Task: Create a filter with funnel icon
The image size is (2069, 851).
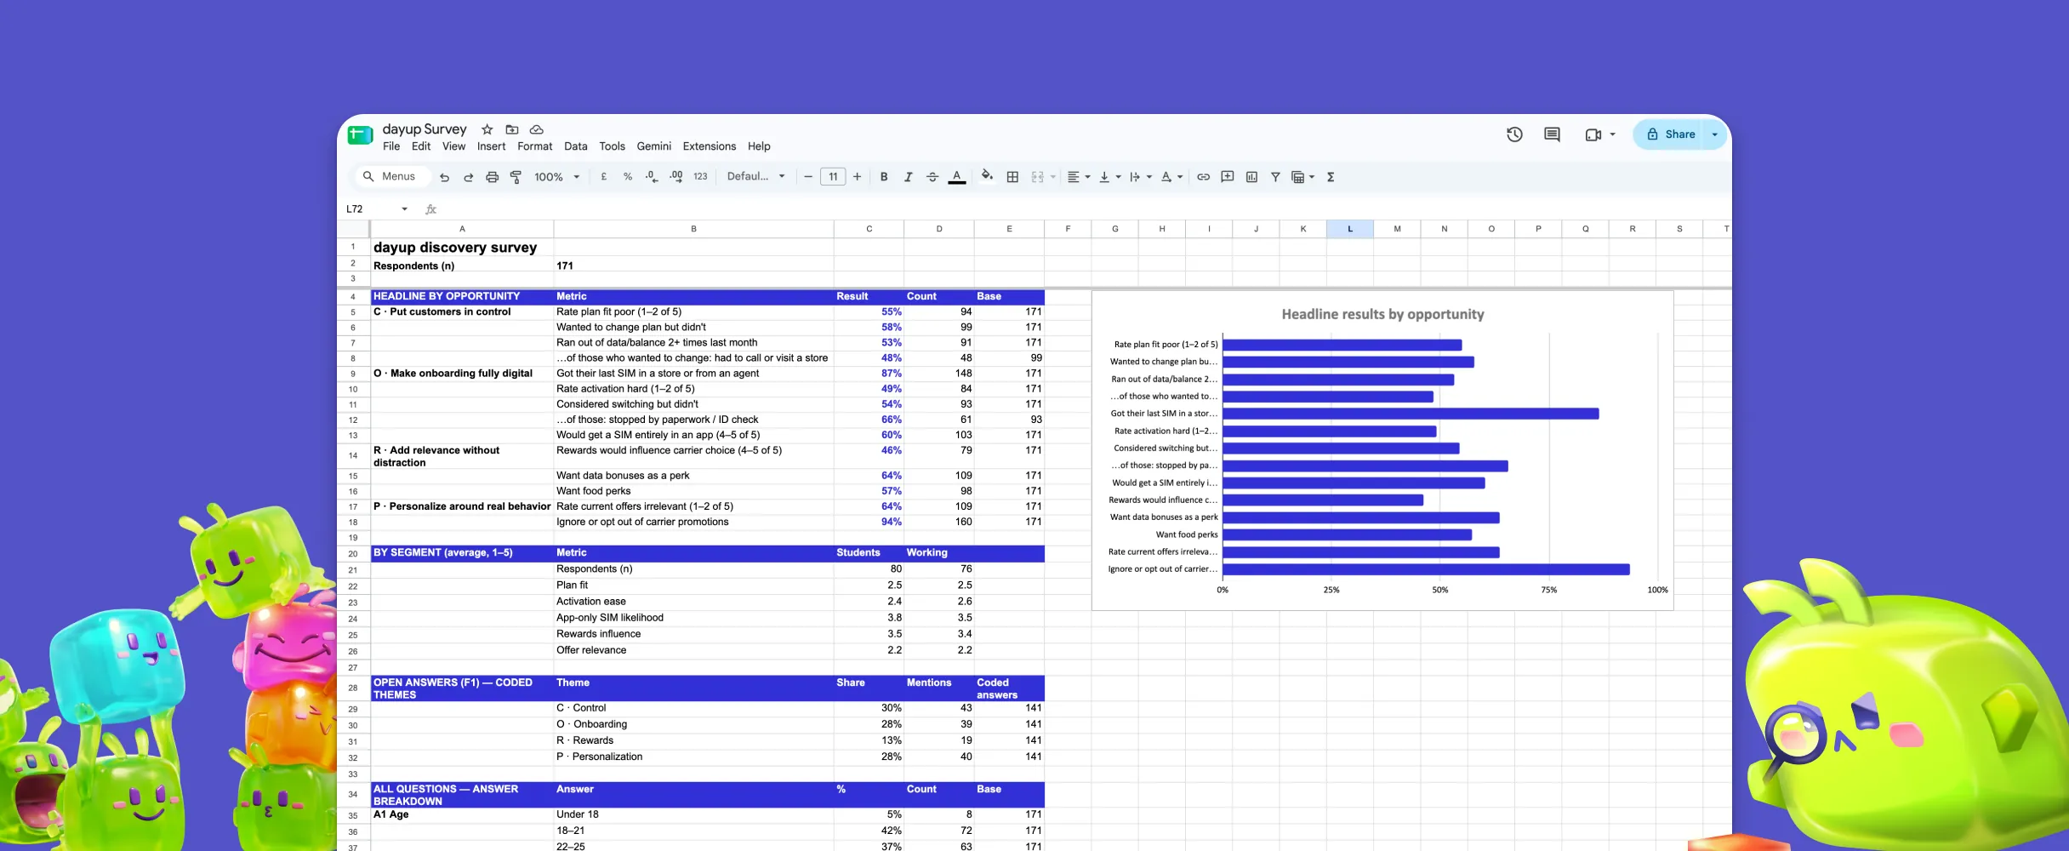Action: (x=1275, y=177)
